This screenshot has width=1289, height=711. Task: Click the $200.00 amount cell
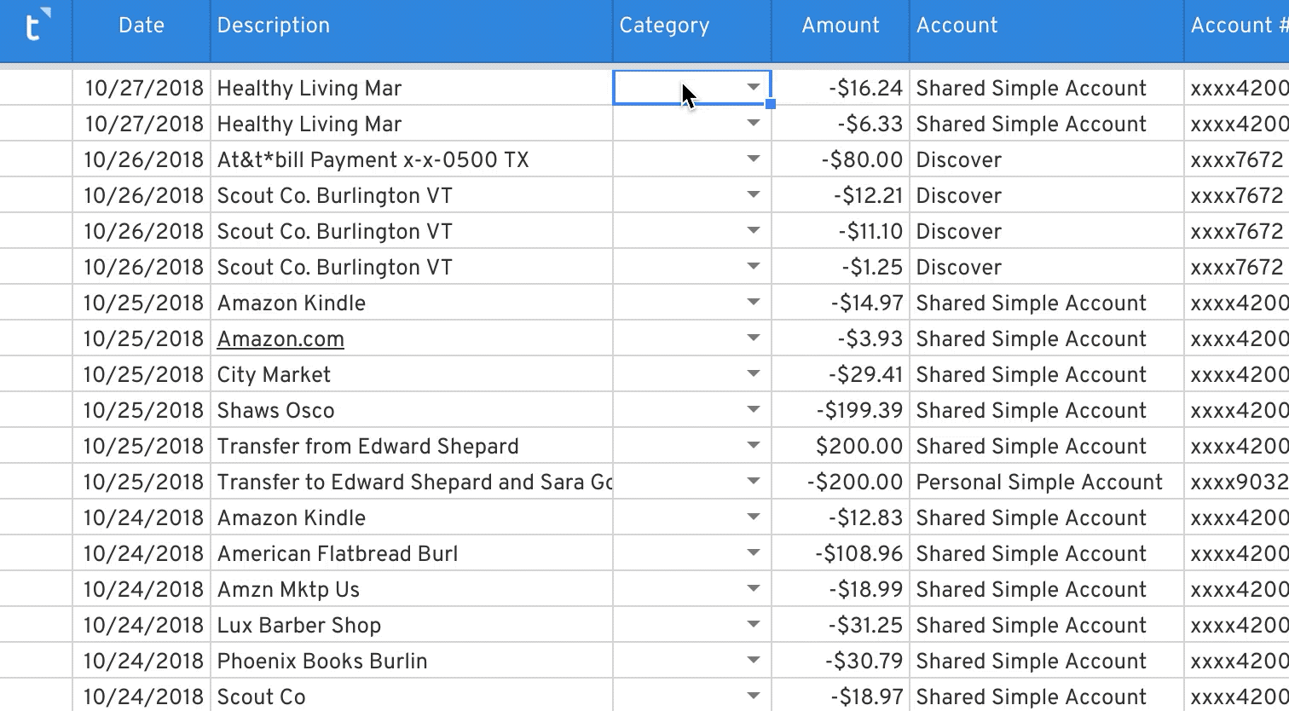[841, 446]
